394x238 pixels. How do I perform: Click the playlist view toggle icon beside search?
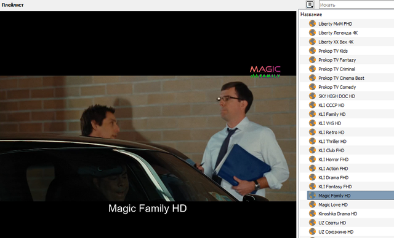click(x=310, y=4)
